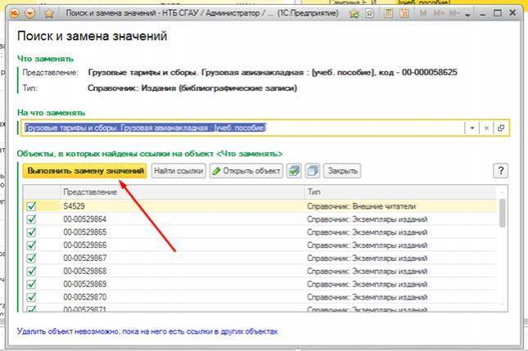Click the uncheck all rows icon
This screenshot has width=528, height=351.
click(312, 171)
